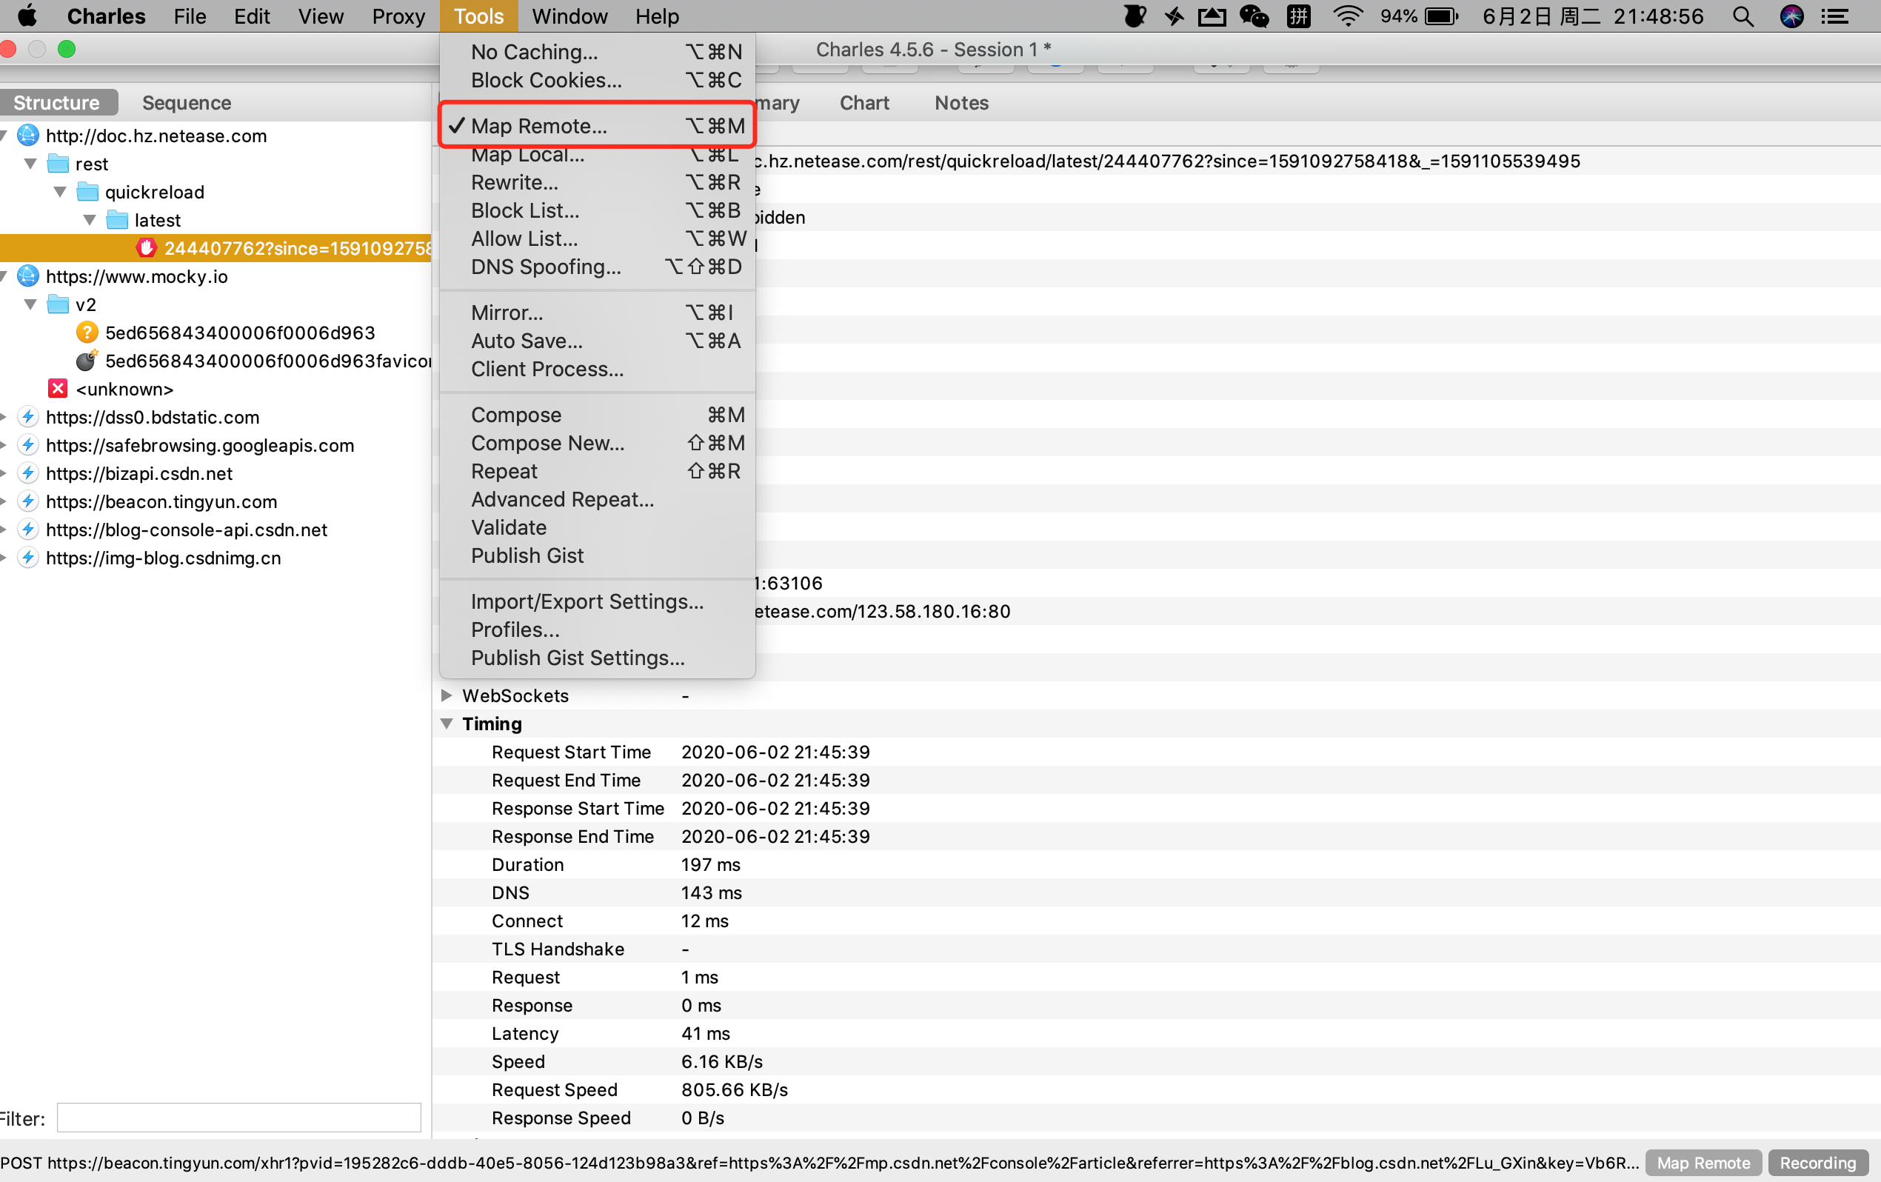Viewport: 1881px width, 1182px height.
Task: Open the Apple menu
Action: click(x=27, y=16)
